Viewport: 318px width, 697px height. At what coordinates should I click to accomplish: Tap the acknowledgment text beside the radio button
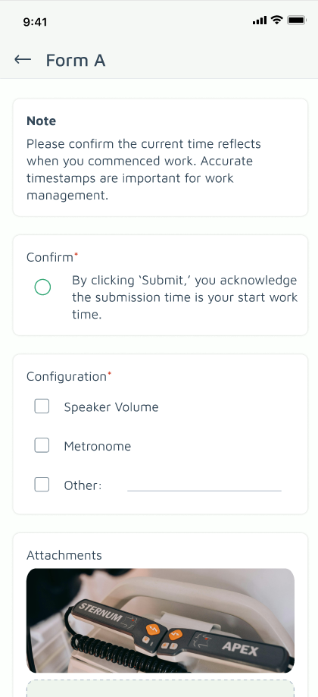pos(185,297)
